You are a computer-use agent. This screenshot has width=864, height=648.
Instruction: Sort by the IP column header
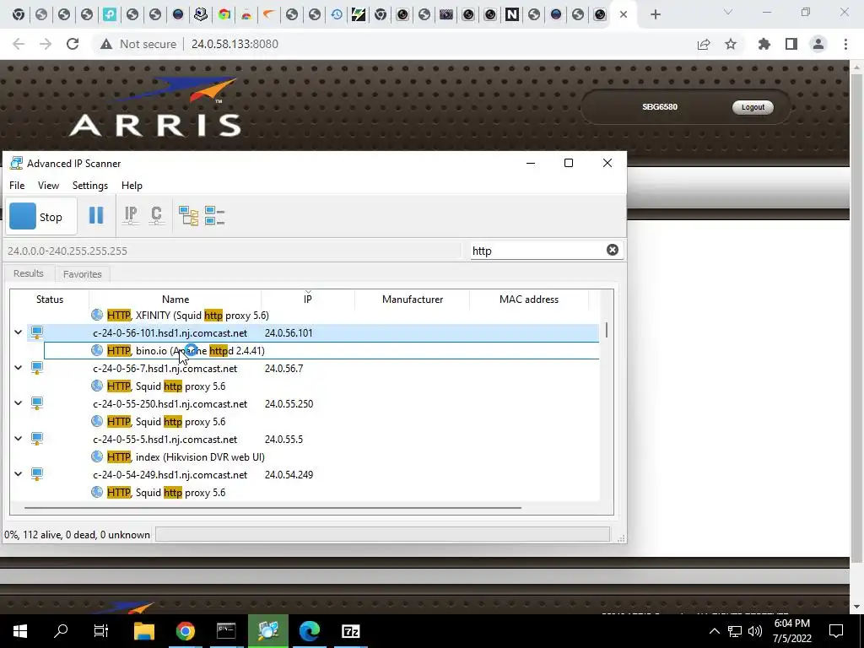pos(307,300)
